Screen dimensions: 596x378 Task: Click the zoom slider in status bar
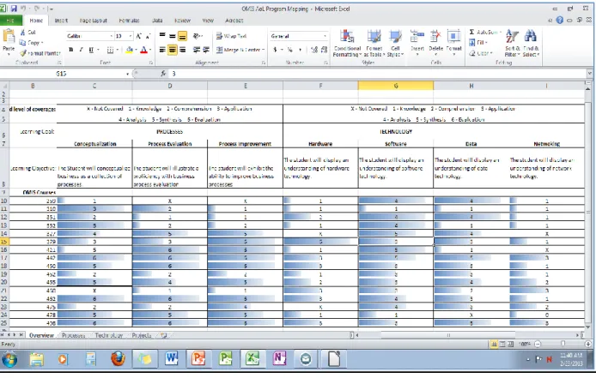(x=563, y=345)
